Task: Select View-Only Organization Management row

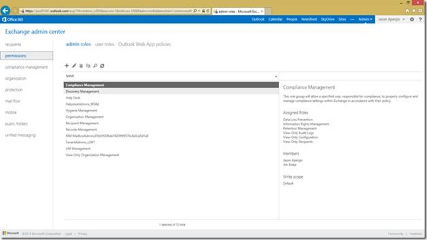Action: point(171,155)
